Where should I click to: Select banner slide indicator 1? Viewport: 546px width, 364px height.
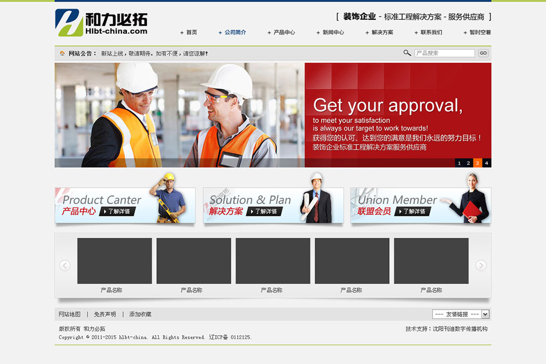459,163
